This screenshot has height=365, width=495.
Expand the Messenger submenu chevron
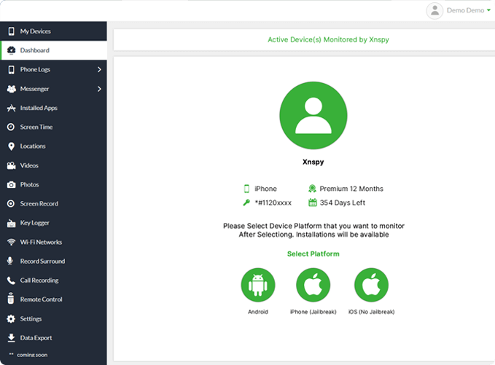[x=99, y=89]
